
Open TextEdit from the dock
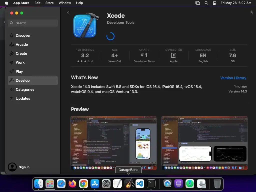[x=117, y=183]
